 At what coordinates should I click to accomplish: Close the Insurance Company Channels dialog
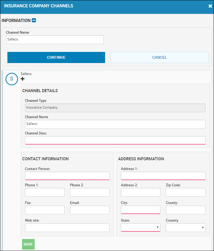(210, 6)
